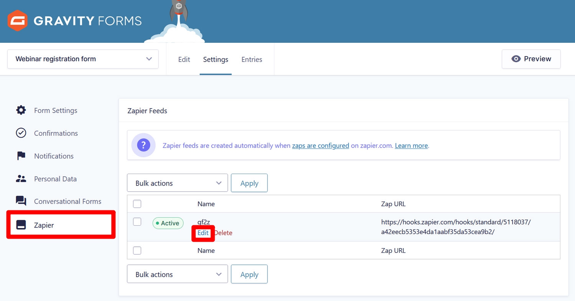Open the Webinar registration form dropdown
This screenshot has height=301, width=575.
click(x=83, y=59)
